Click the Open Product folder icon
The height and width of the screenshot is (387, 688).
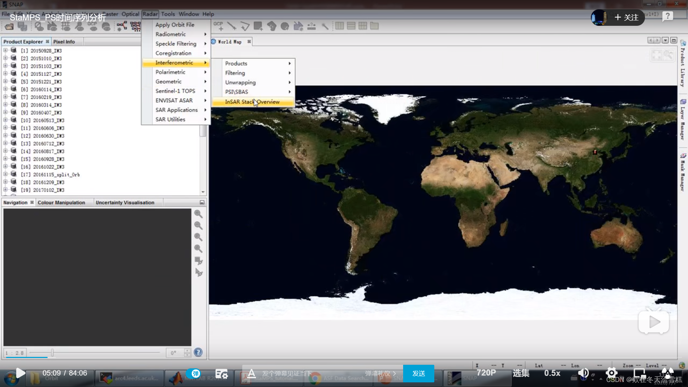pyautogui.click(x=9, y=27)
